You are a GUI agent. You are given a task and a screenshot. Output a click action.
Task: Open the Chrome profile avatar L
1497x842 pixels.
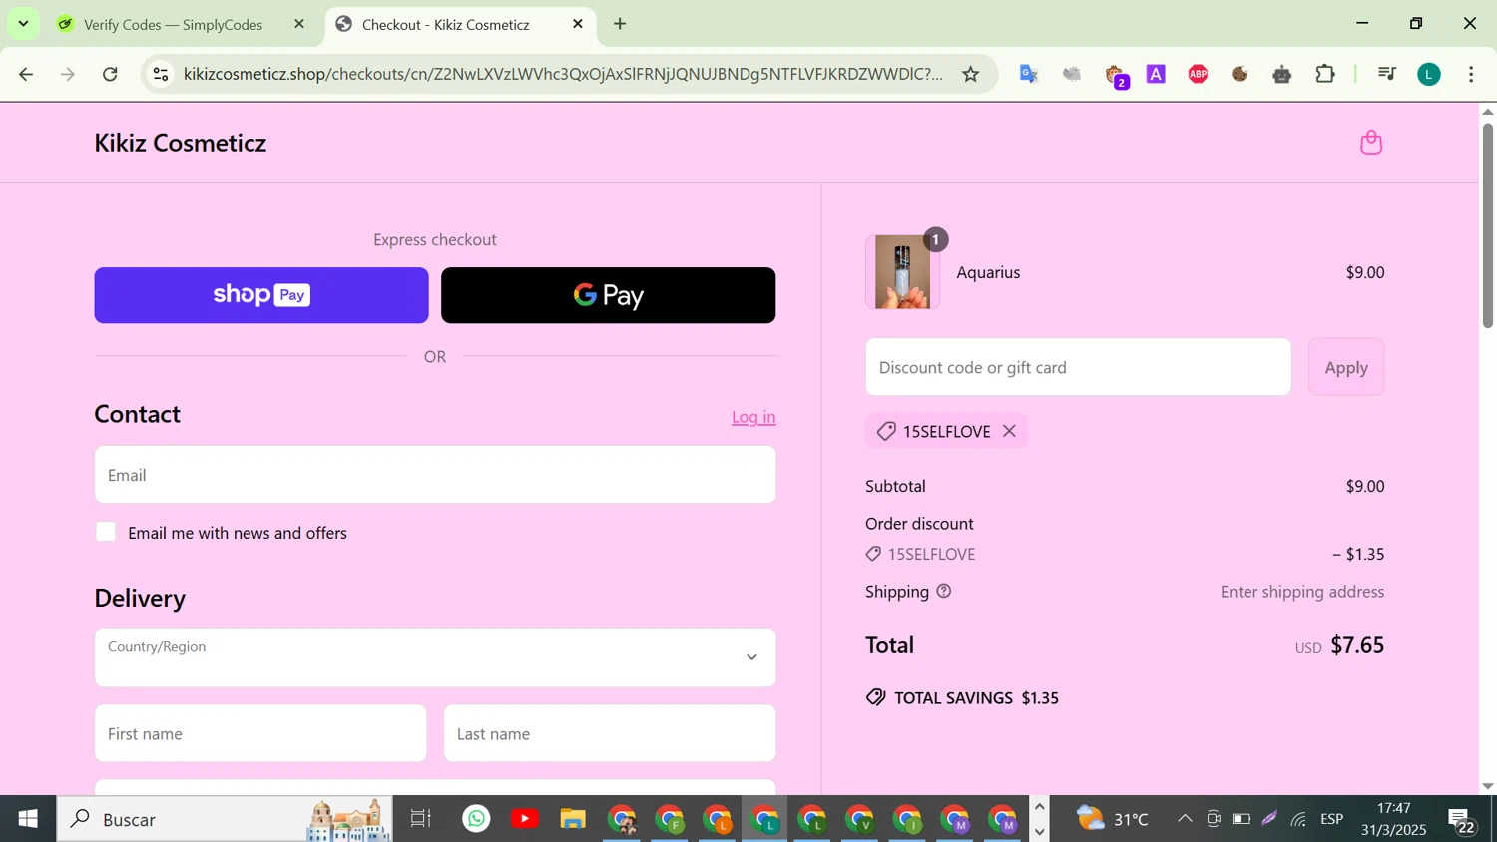1429,74
